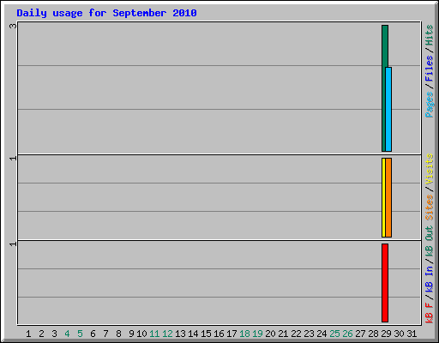
Task: Click day 13 on the x-axis
Action: [180, 334]
